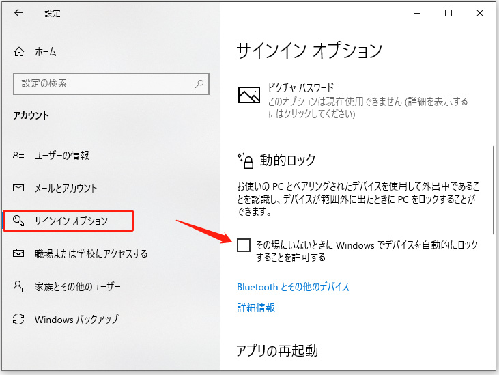Screen dimensions: 499x375
Task: Click the Windows バックアップ sync icon
Action: [18, 319]
